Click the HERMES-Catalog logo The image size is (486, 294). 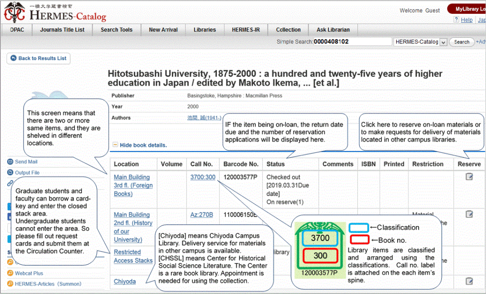(x=55, y=12)
